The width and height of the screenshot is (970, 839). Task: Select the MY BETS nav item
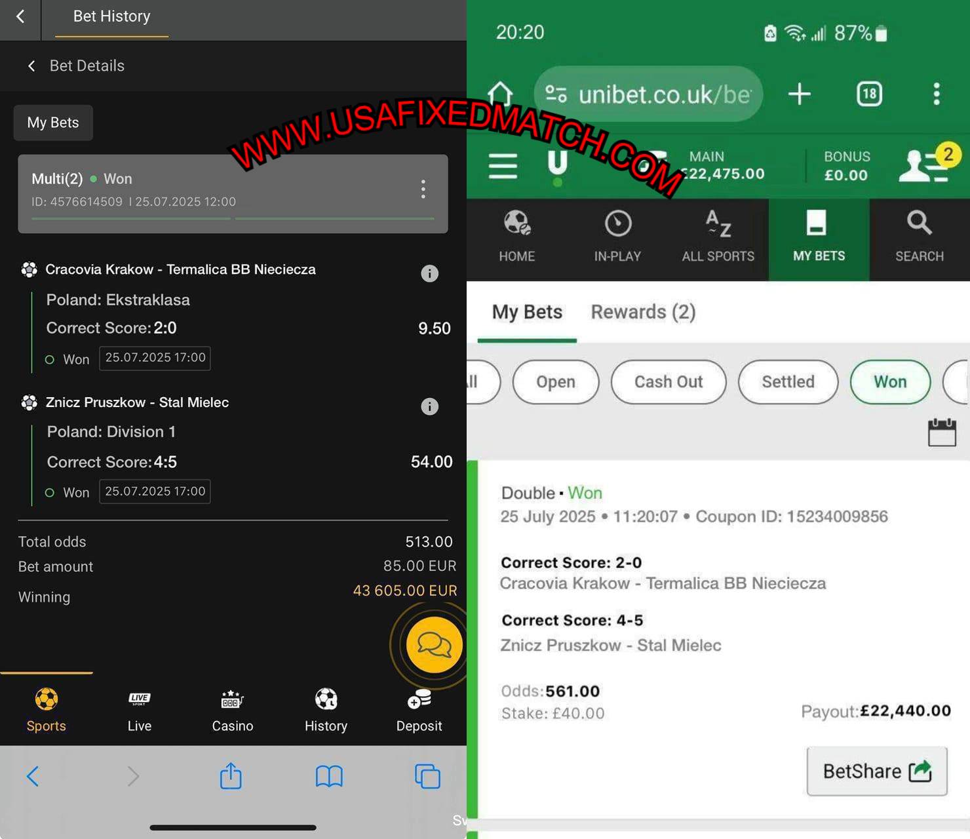coord(819,239)
